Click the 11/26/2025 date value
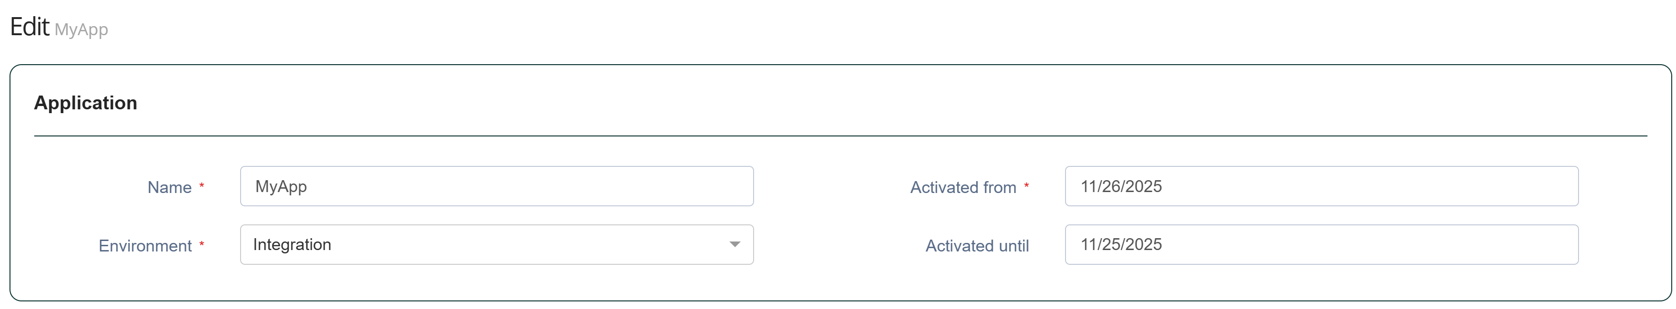 tap(1121, 187)
